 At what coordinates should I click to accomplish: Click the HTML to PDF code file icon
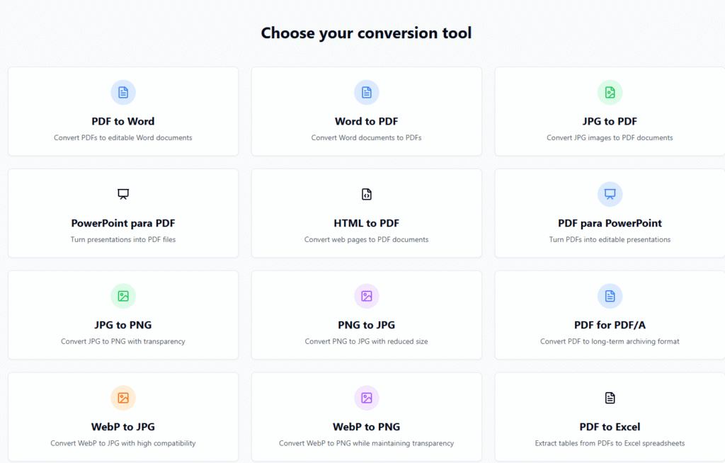tap(367, 194)
